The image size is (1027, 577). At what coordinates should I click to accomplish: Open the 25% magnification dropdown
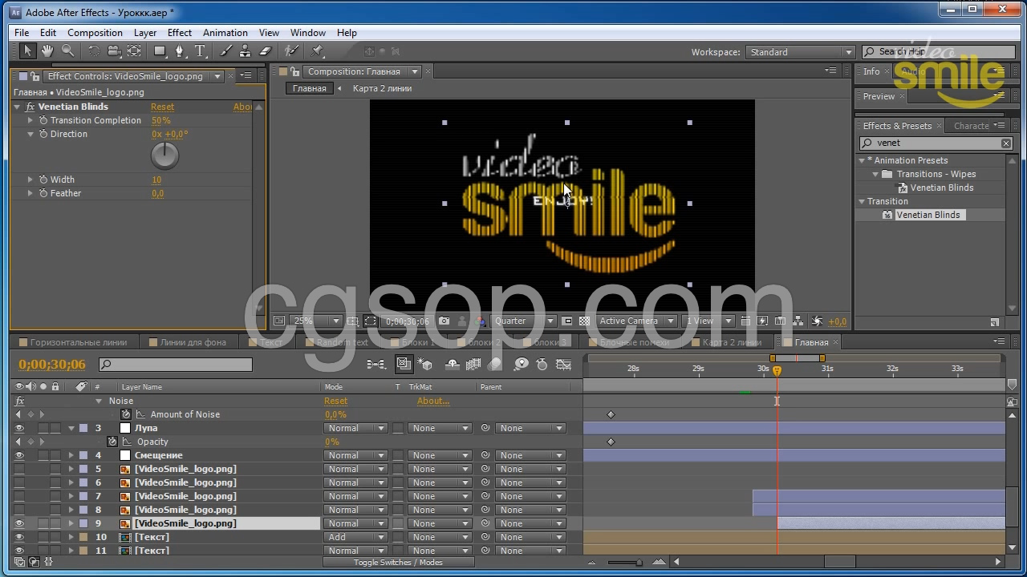(x=317, y=321)
